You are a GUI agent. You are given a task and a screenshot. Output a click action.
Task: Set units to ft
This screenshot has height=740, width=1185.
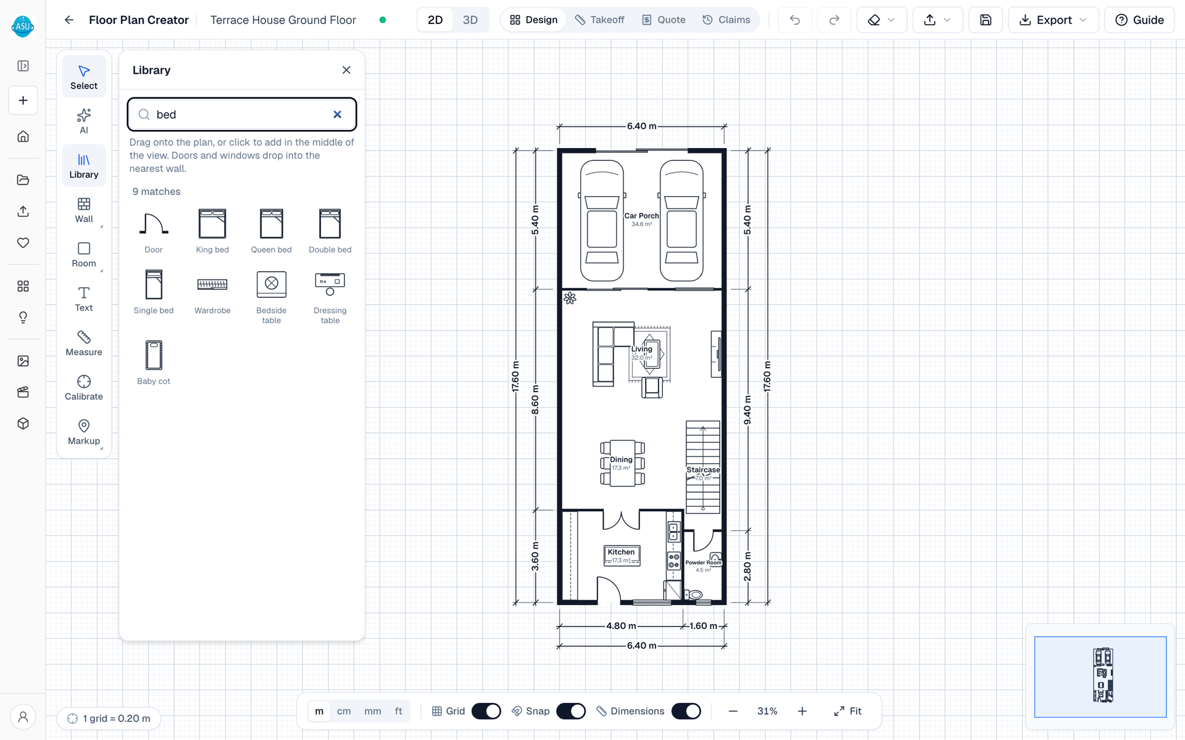pyautogui.click(x=399, y=711)
